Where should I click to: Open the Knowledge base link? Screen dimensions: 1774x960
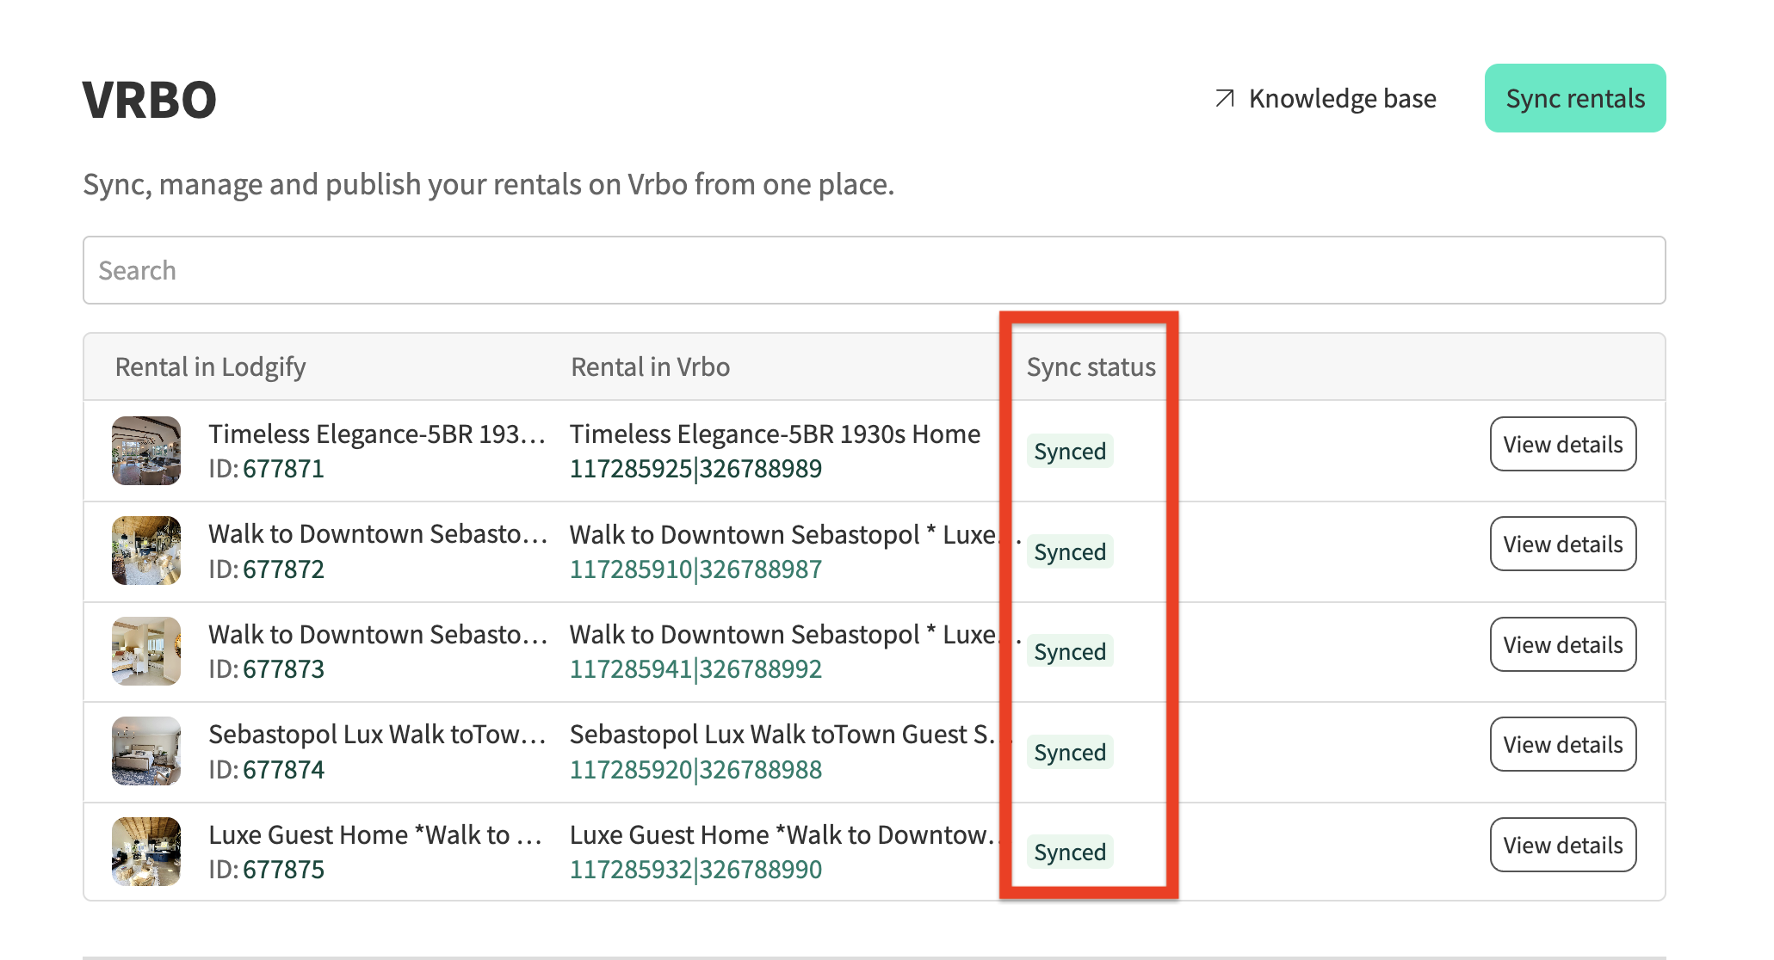coord(1341,98)
